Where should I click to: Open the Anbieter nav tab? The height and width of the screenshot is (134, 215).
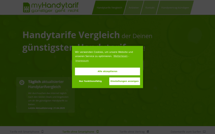[x=134, y=8]
